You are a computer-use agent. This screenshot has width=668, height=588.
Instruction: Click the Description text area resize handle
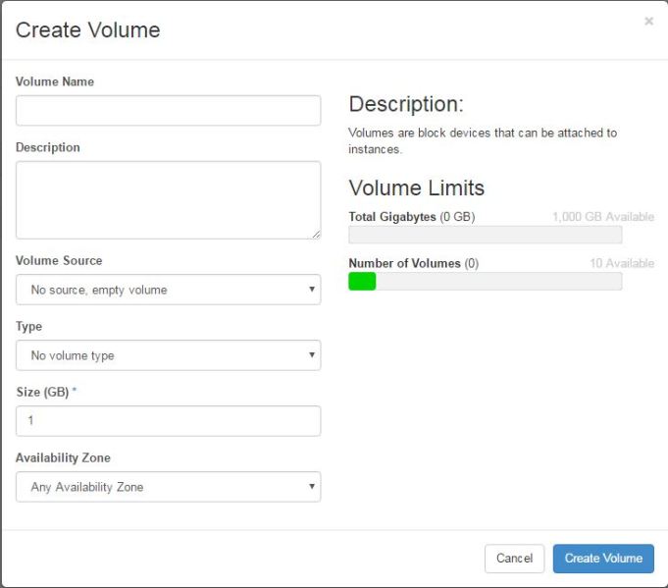(316, 234)
